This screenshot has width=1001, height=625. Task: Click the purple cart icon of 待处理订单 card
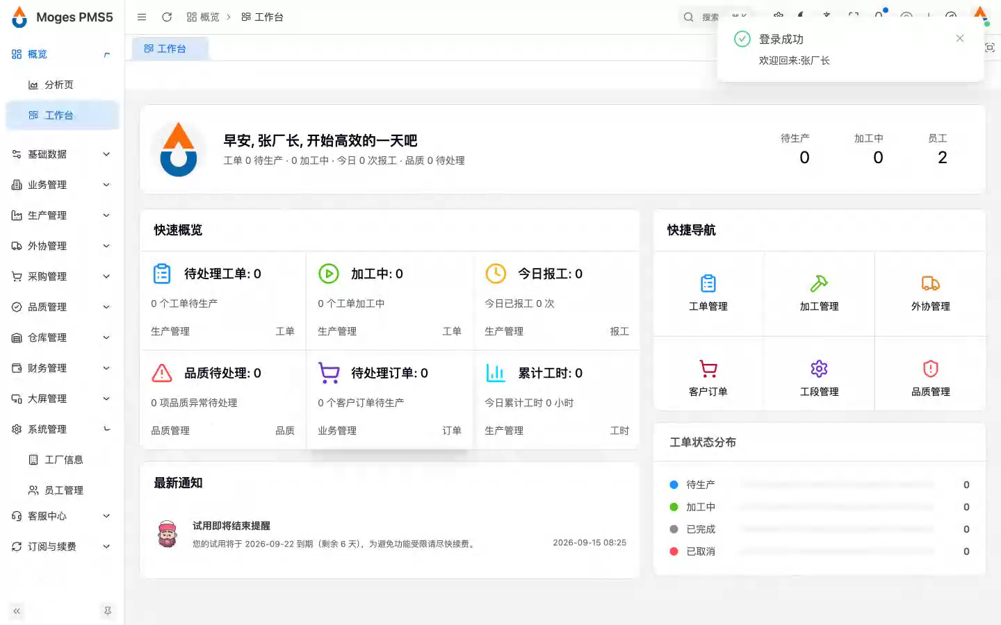click(x=329, y=373)
